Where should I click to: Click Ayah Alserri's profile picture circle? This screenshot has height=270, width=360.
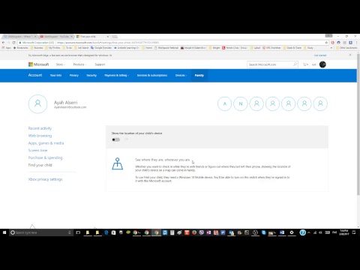[x=37, y=104]
